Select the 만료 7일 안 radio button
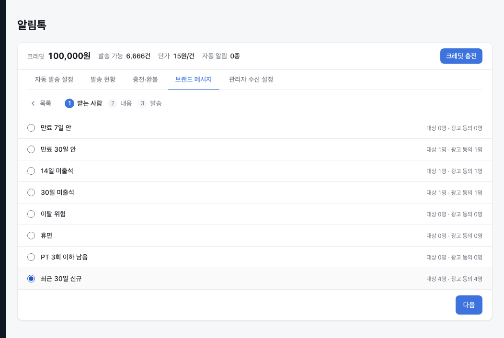504x338 pixels. click(31, 128)
